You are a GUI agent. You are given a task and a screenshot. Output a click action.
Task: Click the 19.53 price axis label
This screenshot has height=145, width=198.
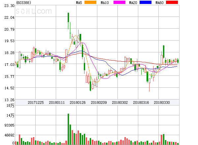[9, 41]
